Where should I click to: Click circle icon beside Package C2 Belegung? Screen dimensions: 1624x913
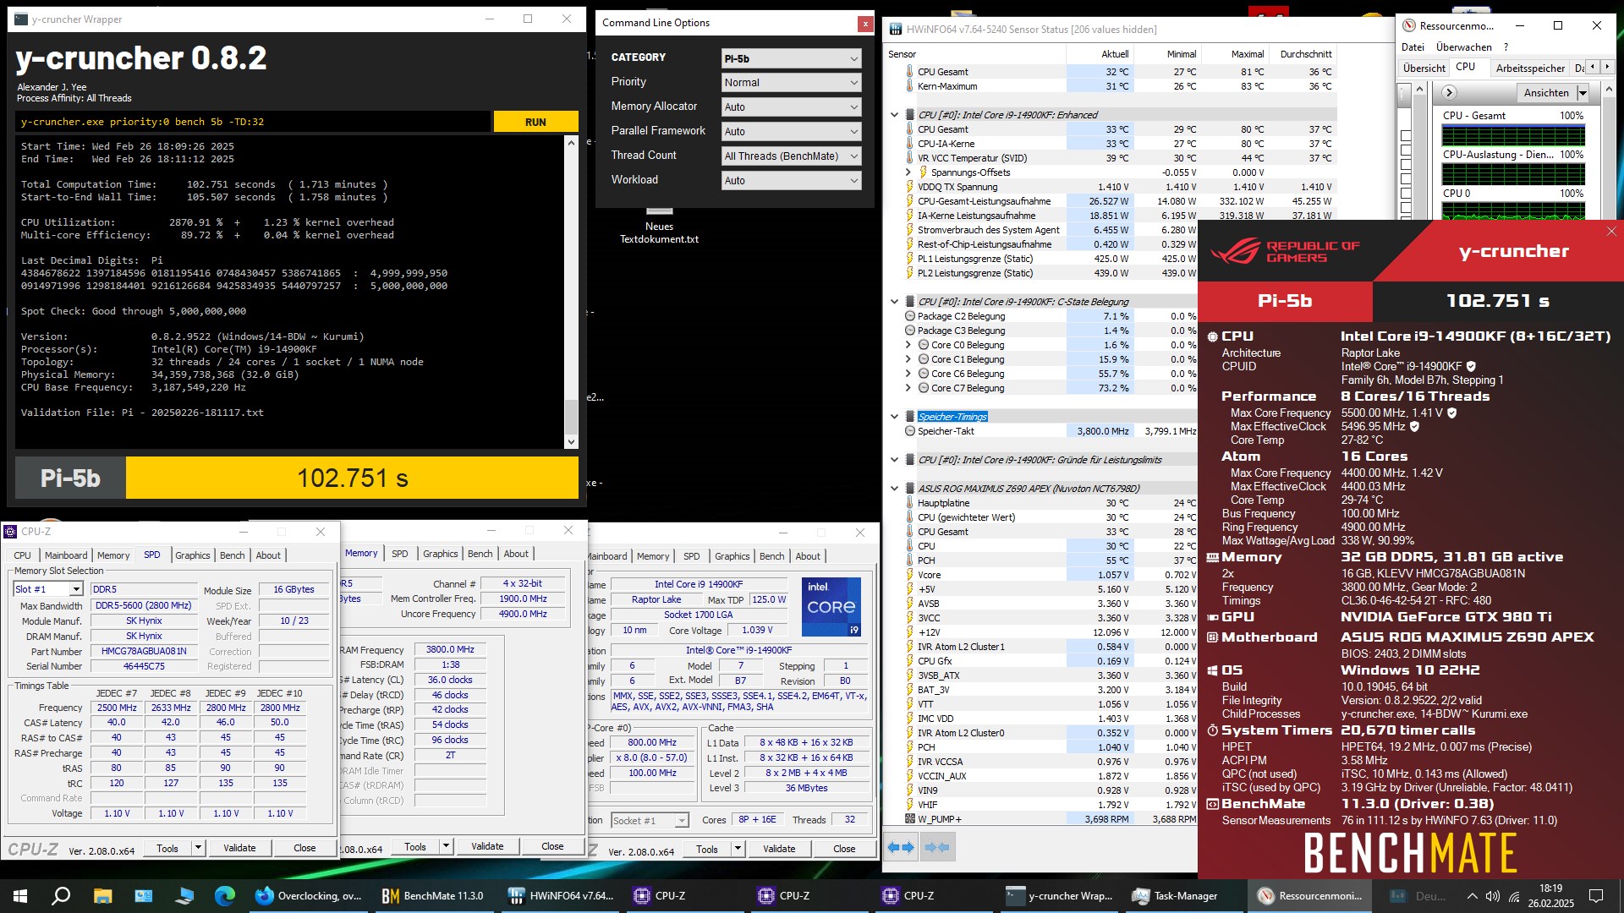click(x=910, y=316)
